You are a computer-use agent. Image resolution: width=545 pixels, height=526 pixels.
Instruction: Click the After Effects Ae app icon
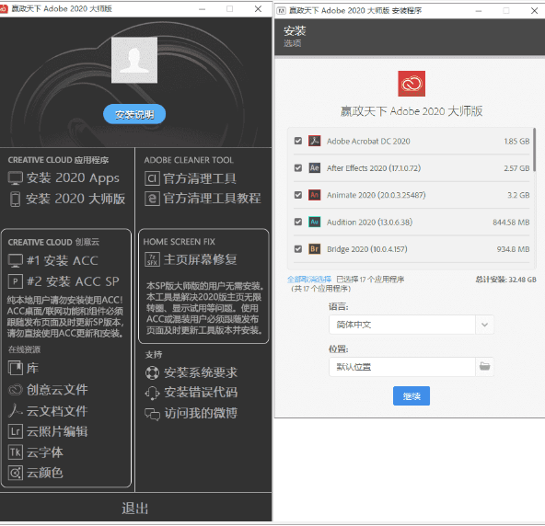(x=315, y=168)
